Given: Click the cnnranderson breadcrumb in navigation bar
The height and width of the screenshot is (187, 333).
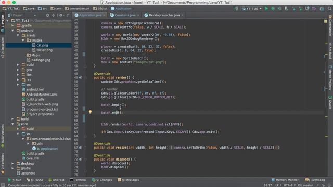Looking at the screenshot, I should coord(78,9).
